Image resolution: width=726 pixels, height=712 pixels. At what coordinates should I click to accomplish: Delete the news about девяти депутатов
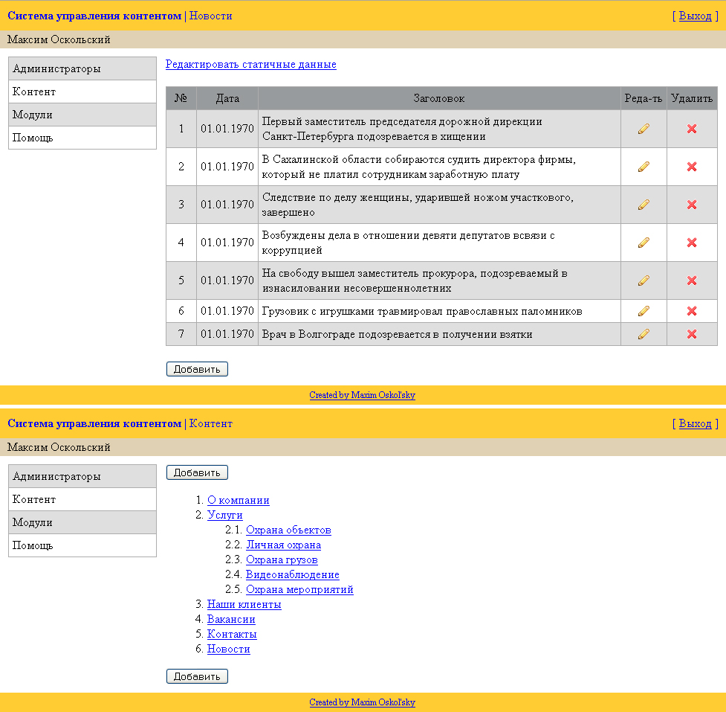pos(691,243)
